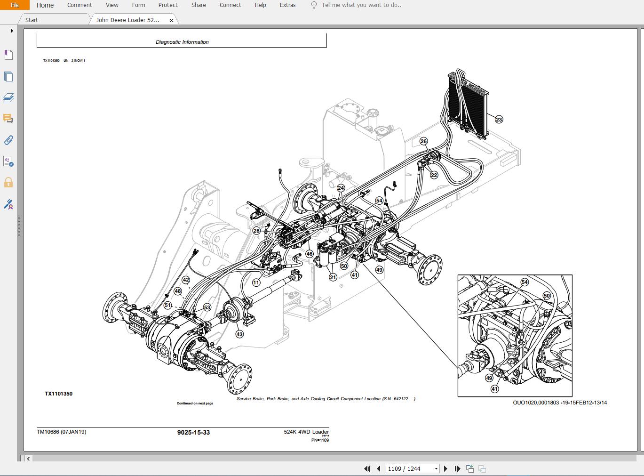This screenshot has width=644, height=476.
Task: Open the Bookmarks panel icon
Action: (x=8, y=55)
